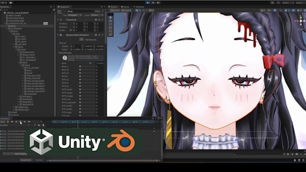Click the Body GameObject cube icon in the Inspector
306x172 pixels.
coord(59,12)
